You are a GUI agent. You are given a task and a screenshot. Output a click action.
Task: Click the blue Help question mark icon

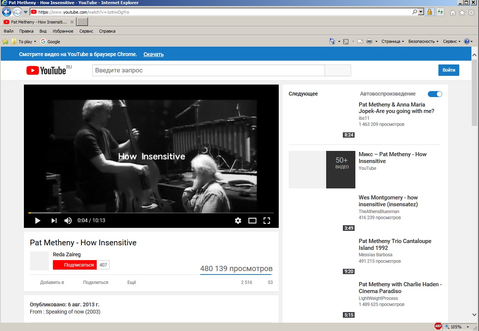pyautogui.click(x=466, y=41)
